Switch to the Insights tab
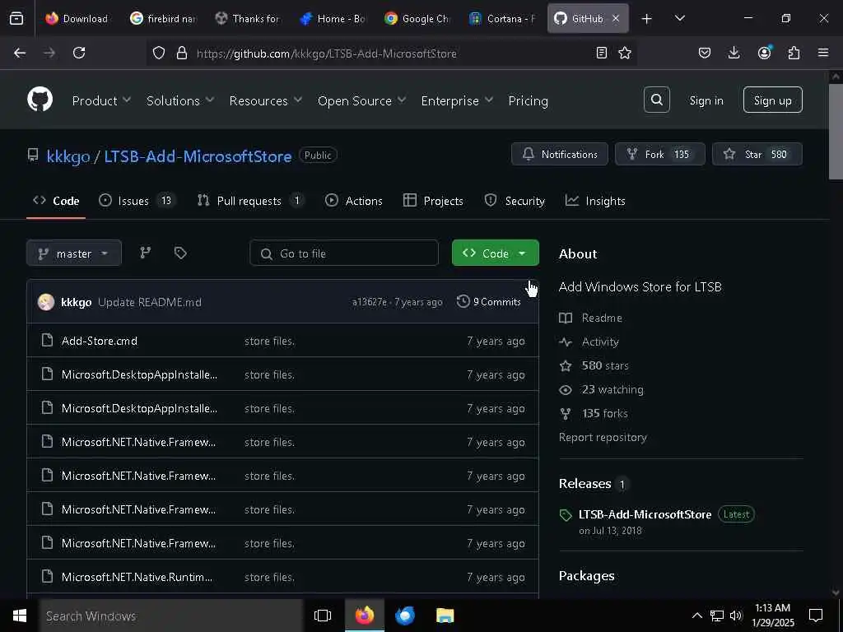This screenshot has height=632, width=843. point(595,201)
